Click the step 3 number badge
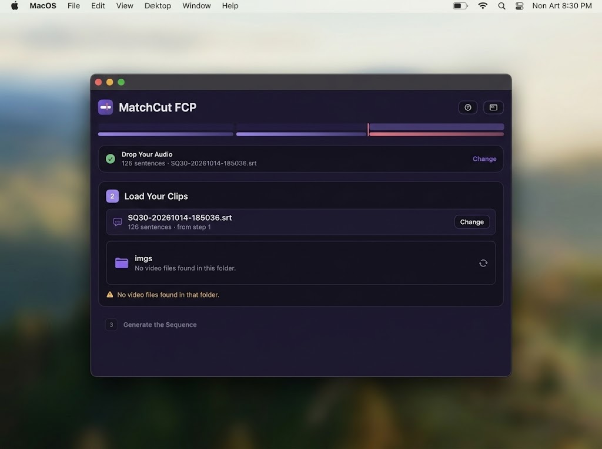Viewport: 602px width, 449px height. [x=111, y=325]
